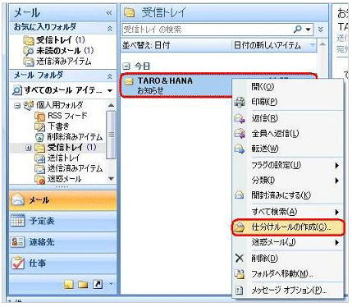This screenshot has height=307, width=352.
Task: Collapse the 個人用フォルダ tree node
Action: pyautogui.click(x=17, y=105)
